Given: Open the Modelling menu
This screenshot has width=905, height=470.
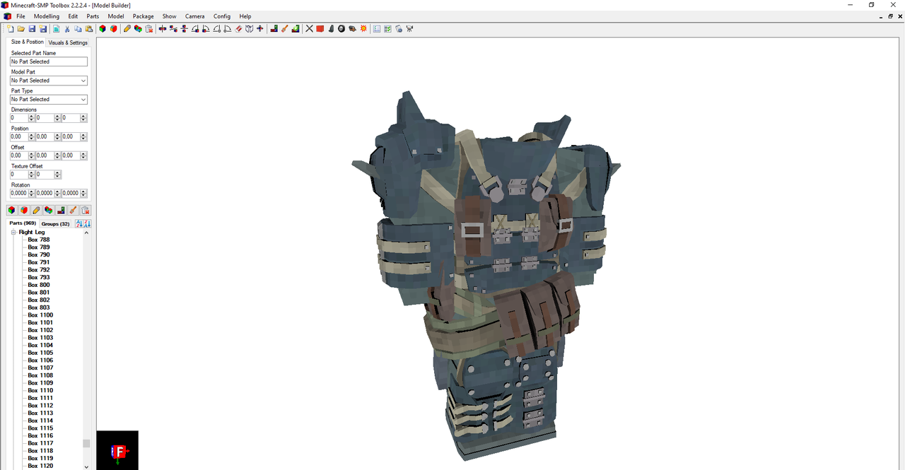Looking at the screenshot, I should click(x=47, y=16).
